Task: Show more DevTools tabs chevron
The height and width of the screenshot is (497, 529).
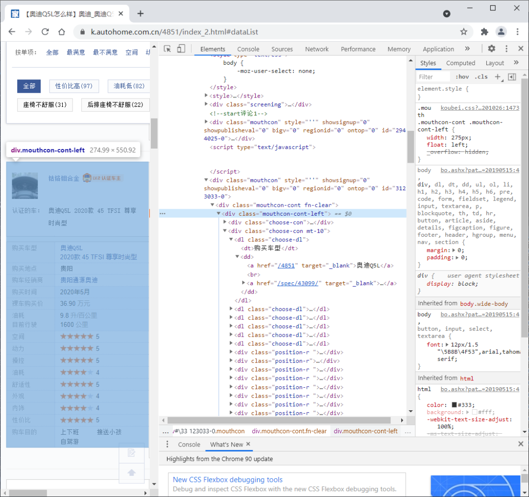Action: (x=467, y=49)
